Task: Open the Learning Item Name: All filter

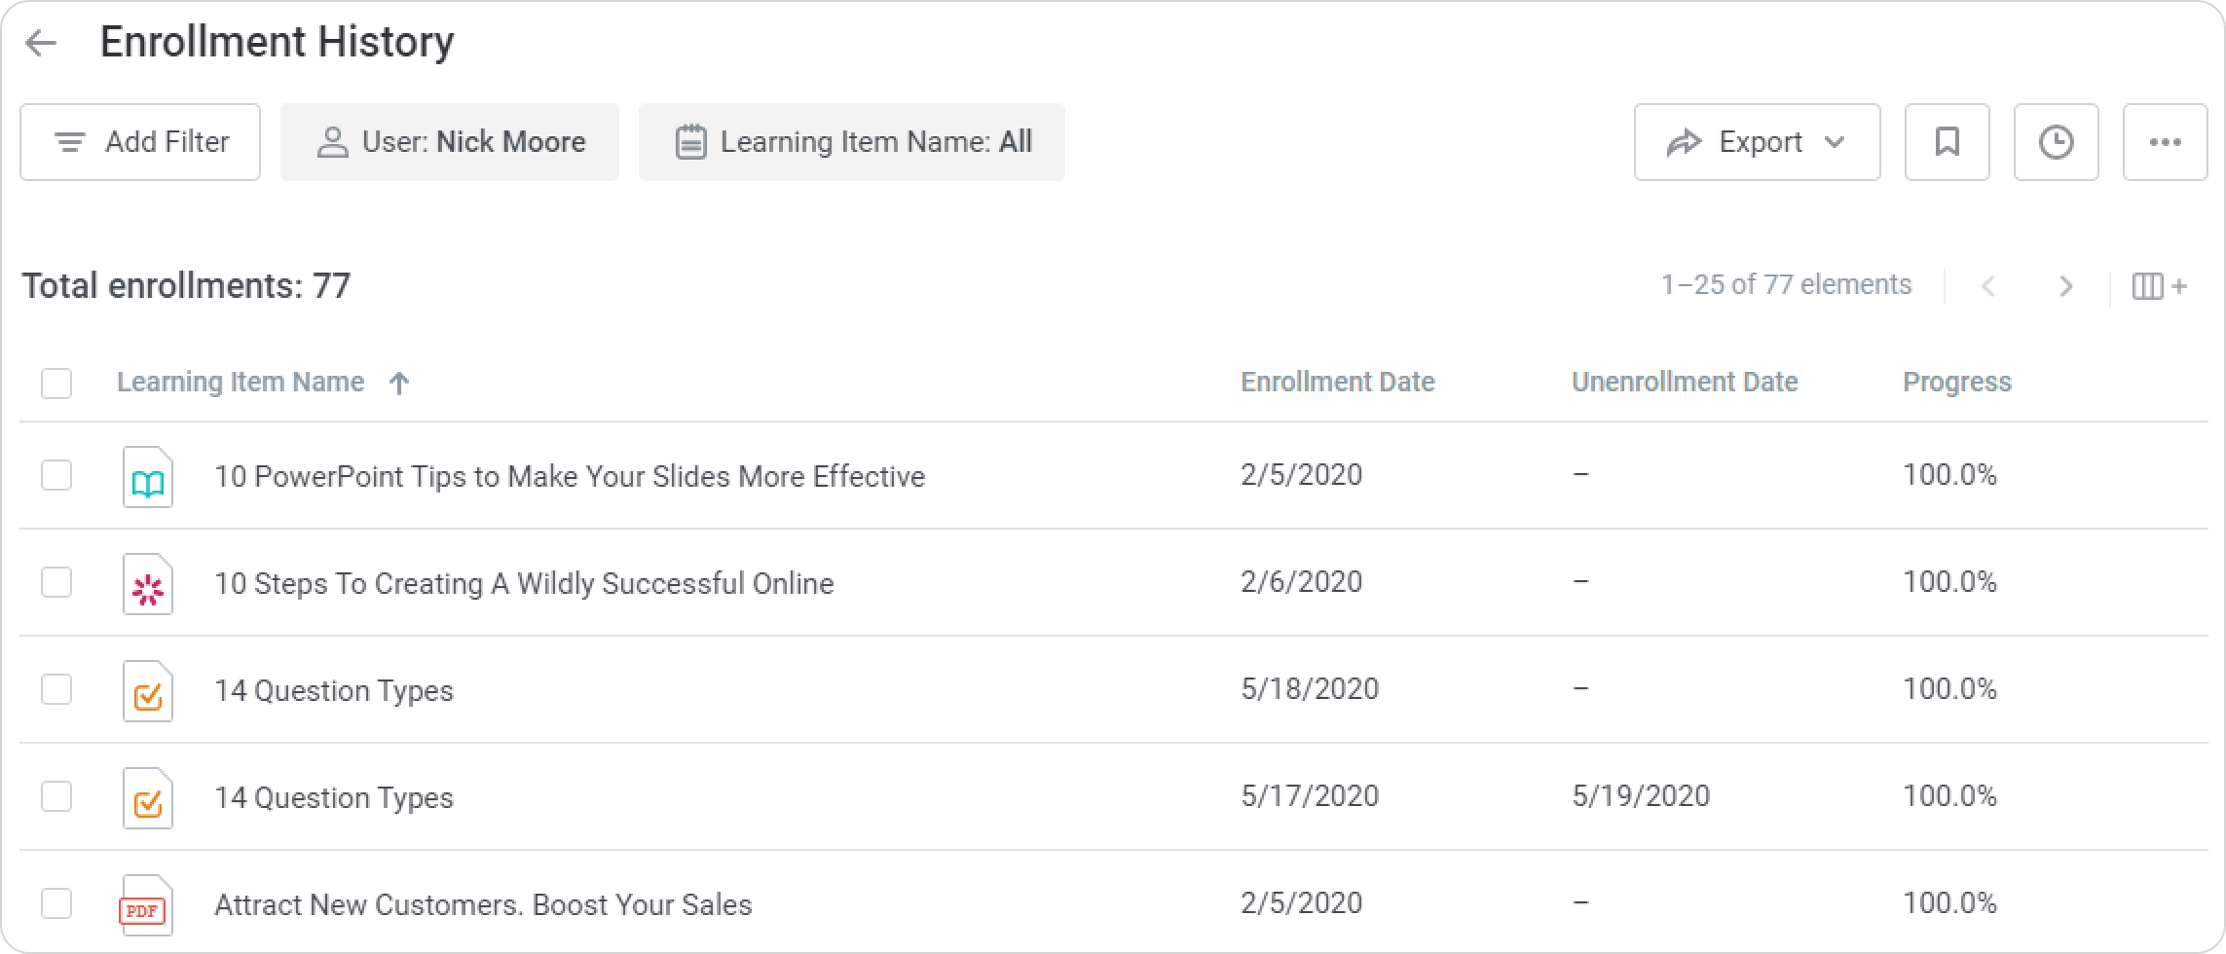Action: 851,142
